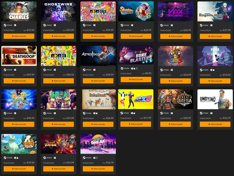Click Apple icon on Paper Trail card
The width and height of the screenshot is (234, 176).
tap(213, 70)
